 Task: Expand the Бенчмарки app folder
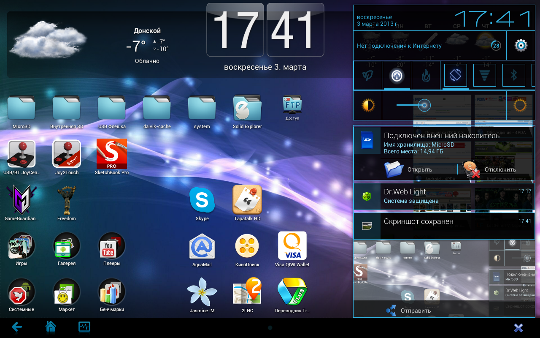111,292
